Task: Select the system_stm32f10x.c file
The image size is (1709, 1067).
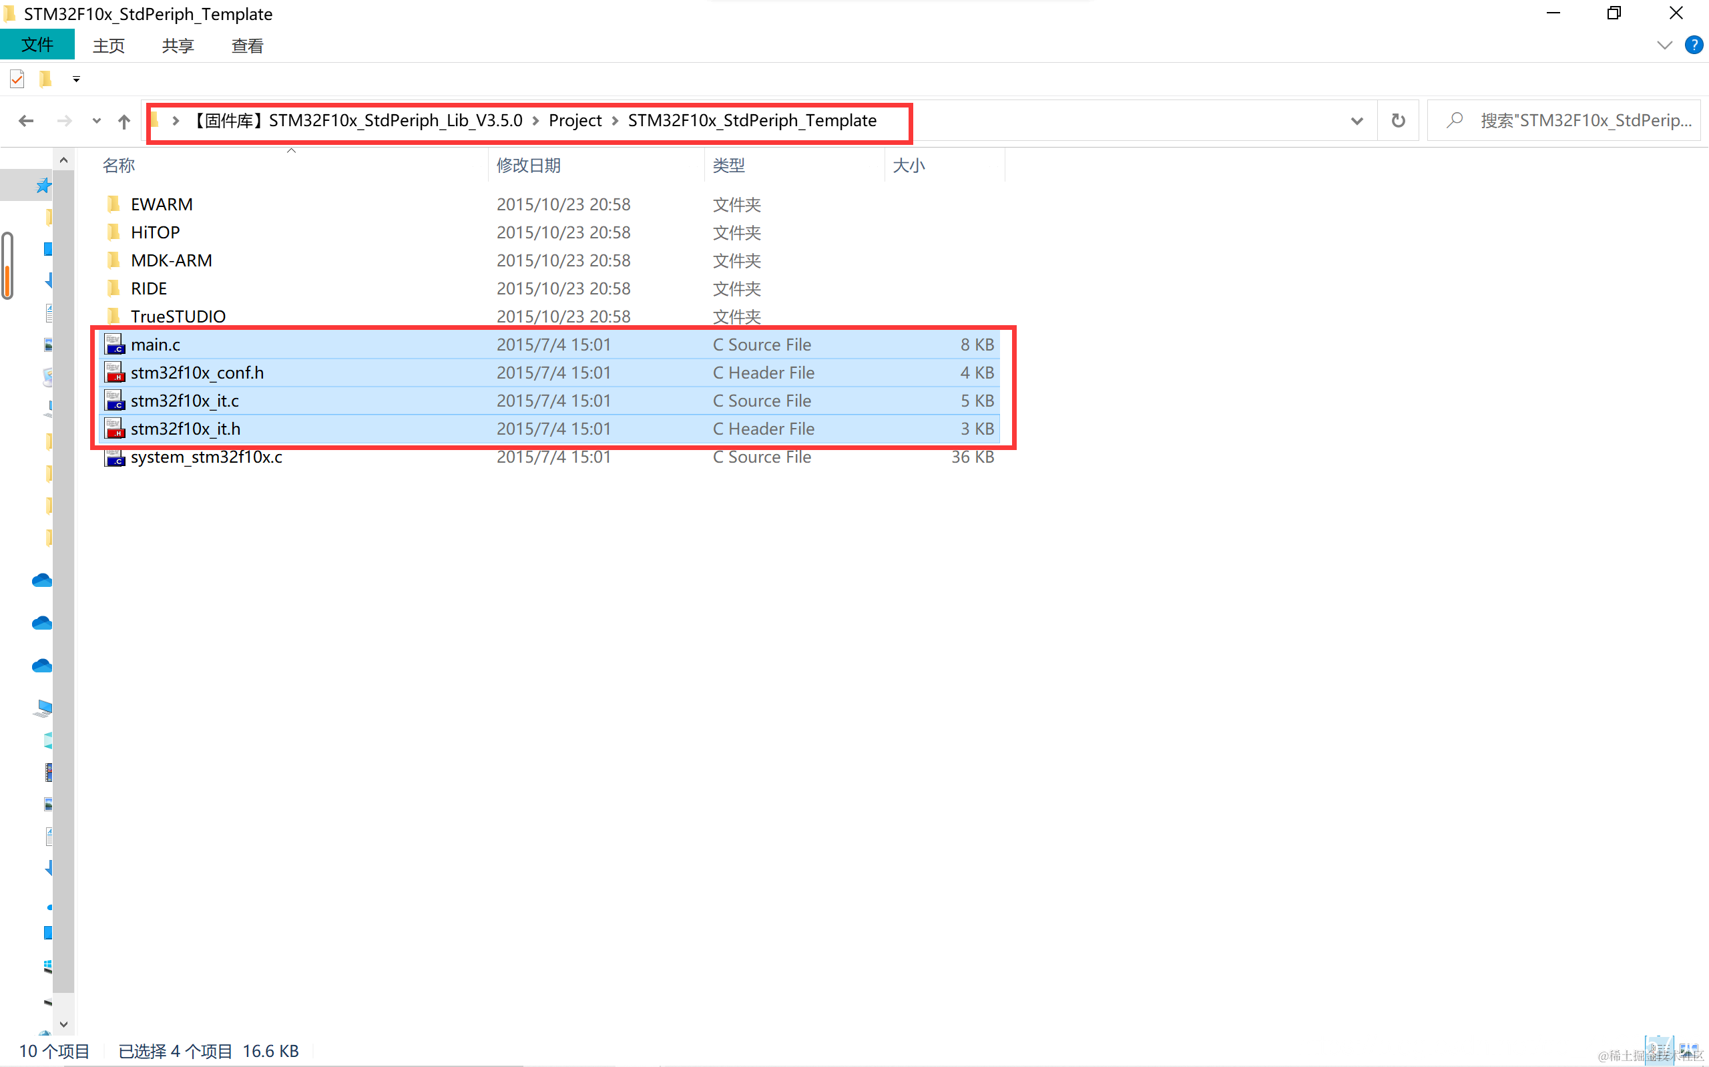Action: pyautogui.click(x=206, y=457)
